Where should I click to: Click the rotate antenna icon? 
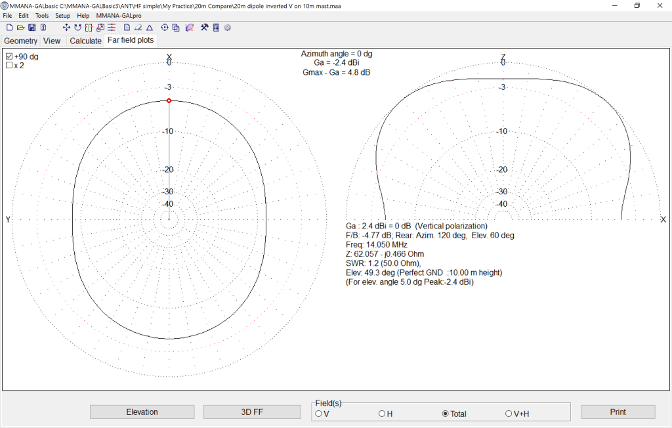pyautogui.click(x=77, y=28)
